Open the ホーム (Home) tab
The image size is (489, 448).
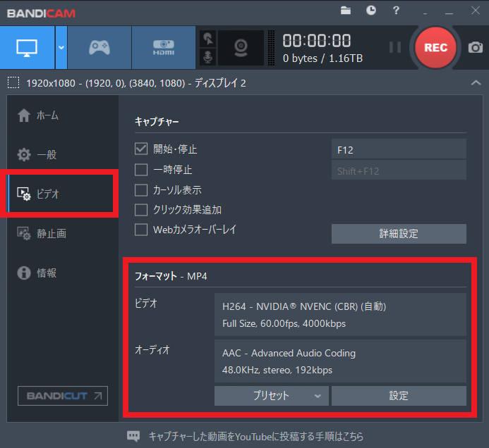click(x=62, y=116)
